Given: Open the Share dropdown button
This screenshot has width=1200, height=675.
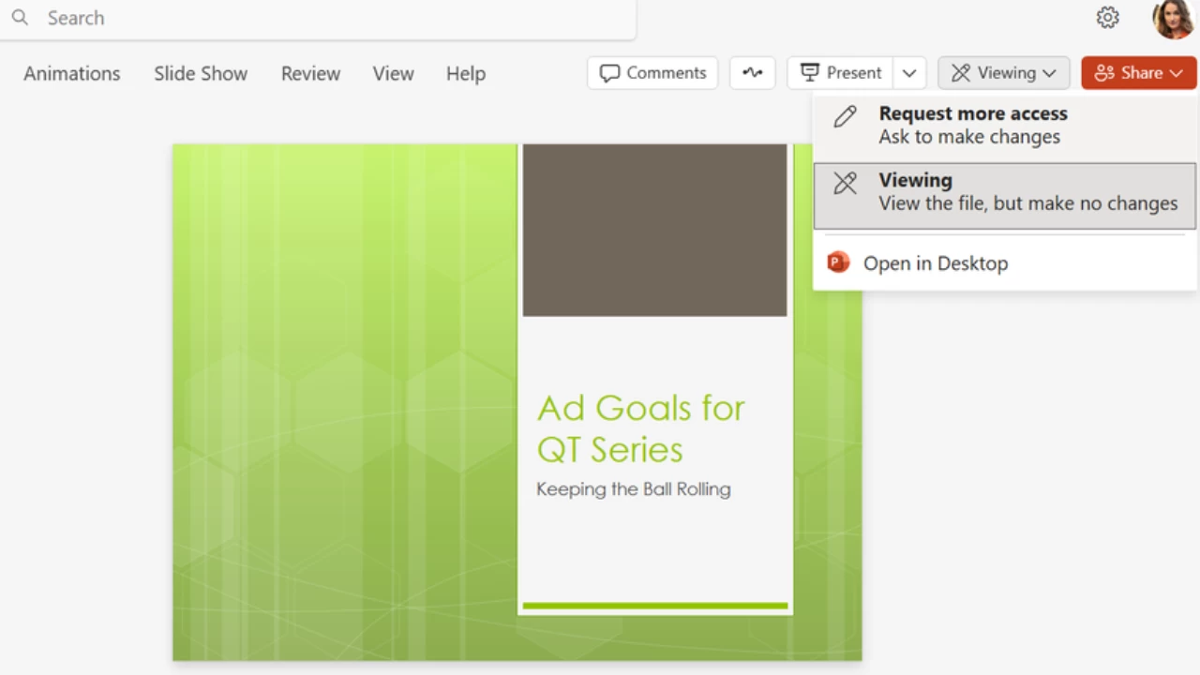Looking at the screenshot, I should coord(1139,73).
